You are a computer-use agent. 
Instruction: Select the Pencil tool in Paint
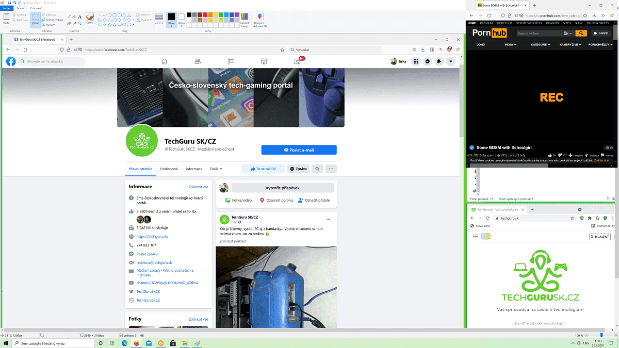69,16
